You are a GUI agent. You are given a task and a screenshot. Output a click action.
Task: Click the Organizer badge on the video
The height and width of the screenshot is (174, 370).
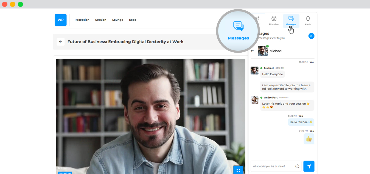pos(65,173)
